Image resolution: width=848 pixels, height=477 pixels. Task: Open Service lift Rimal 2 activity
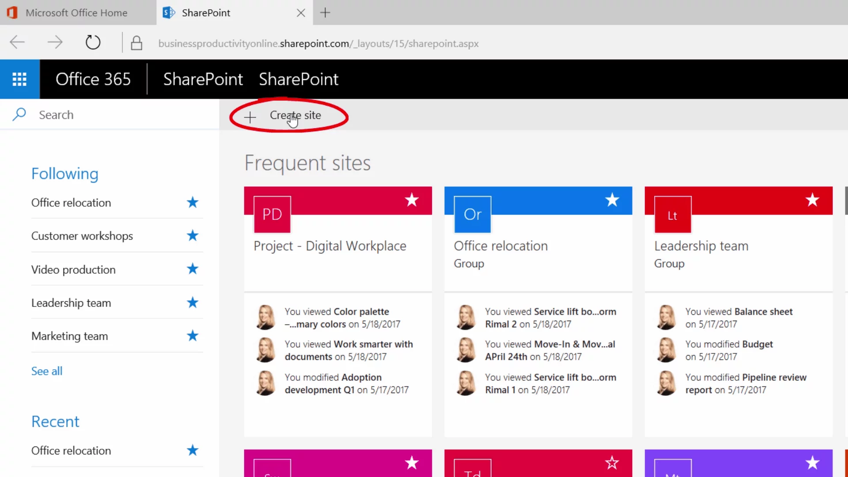coord(551,318)
